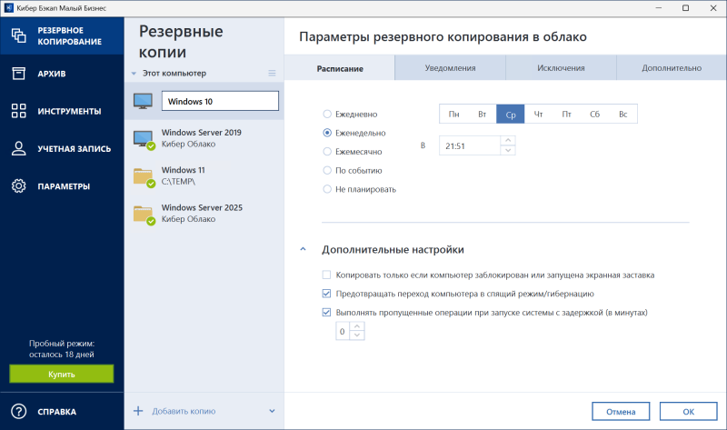Open the Резервное копирование section icon

(x=18, y=35)
